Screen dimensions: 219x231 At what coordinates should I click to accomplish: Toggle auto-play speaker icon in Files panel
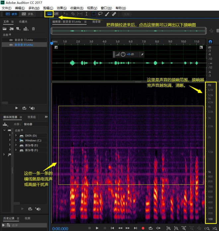pos(32,108)
